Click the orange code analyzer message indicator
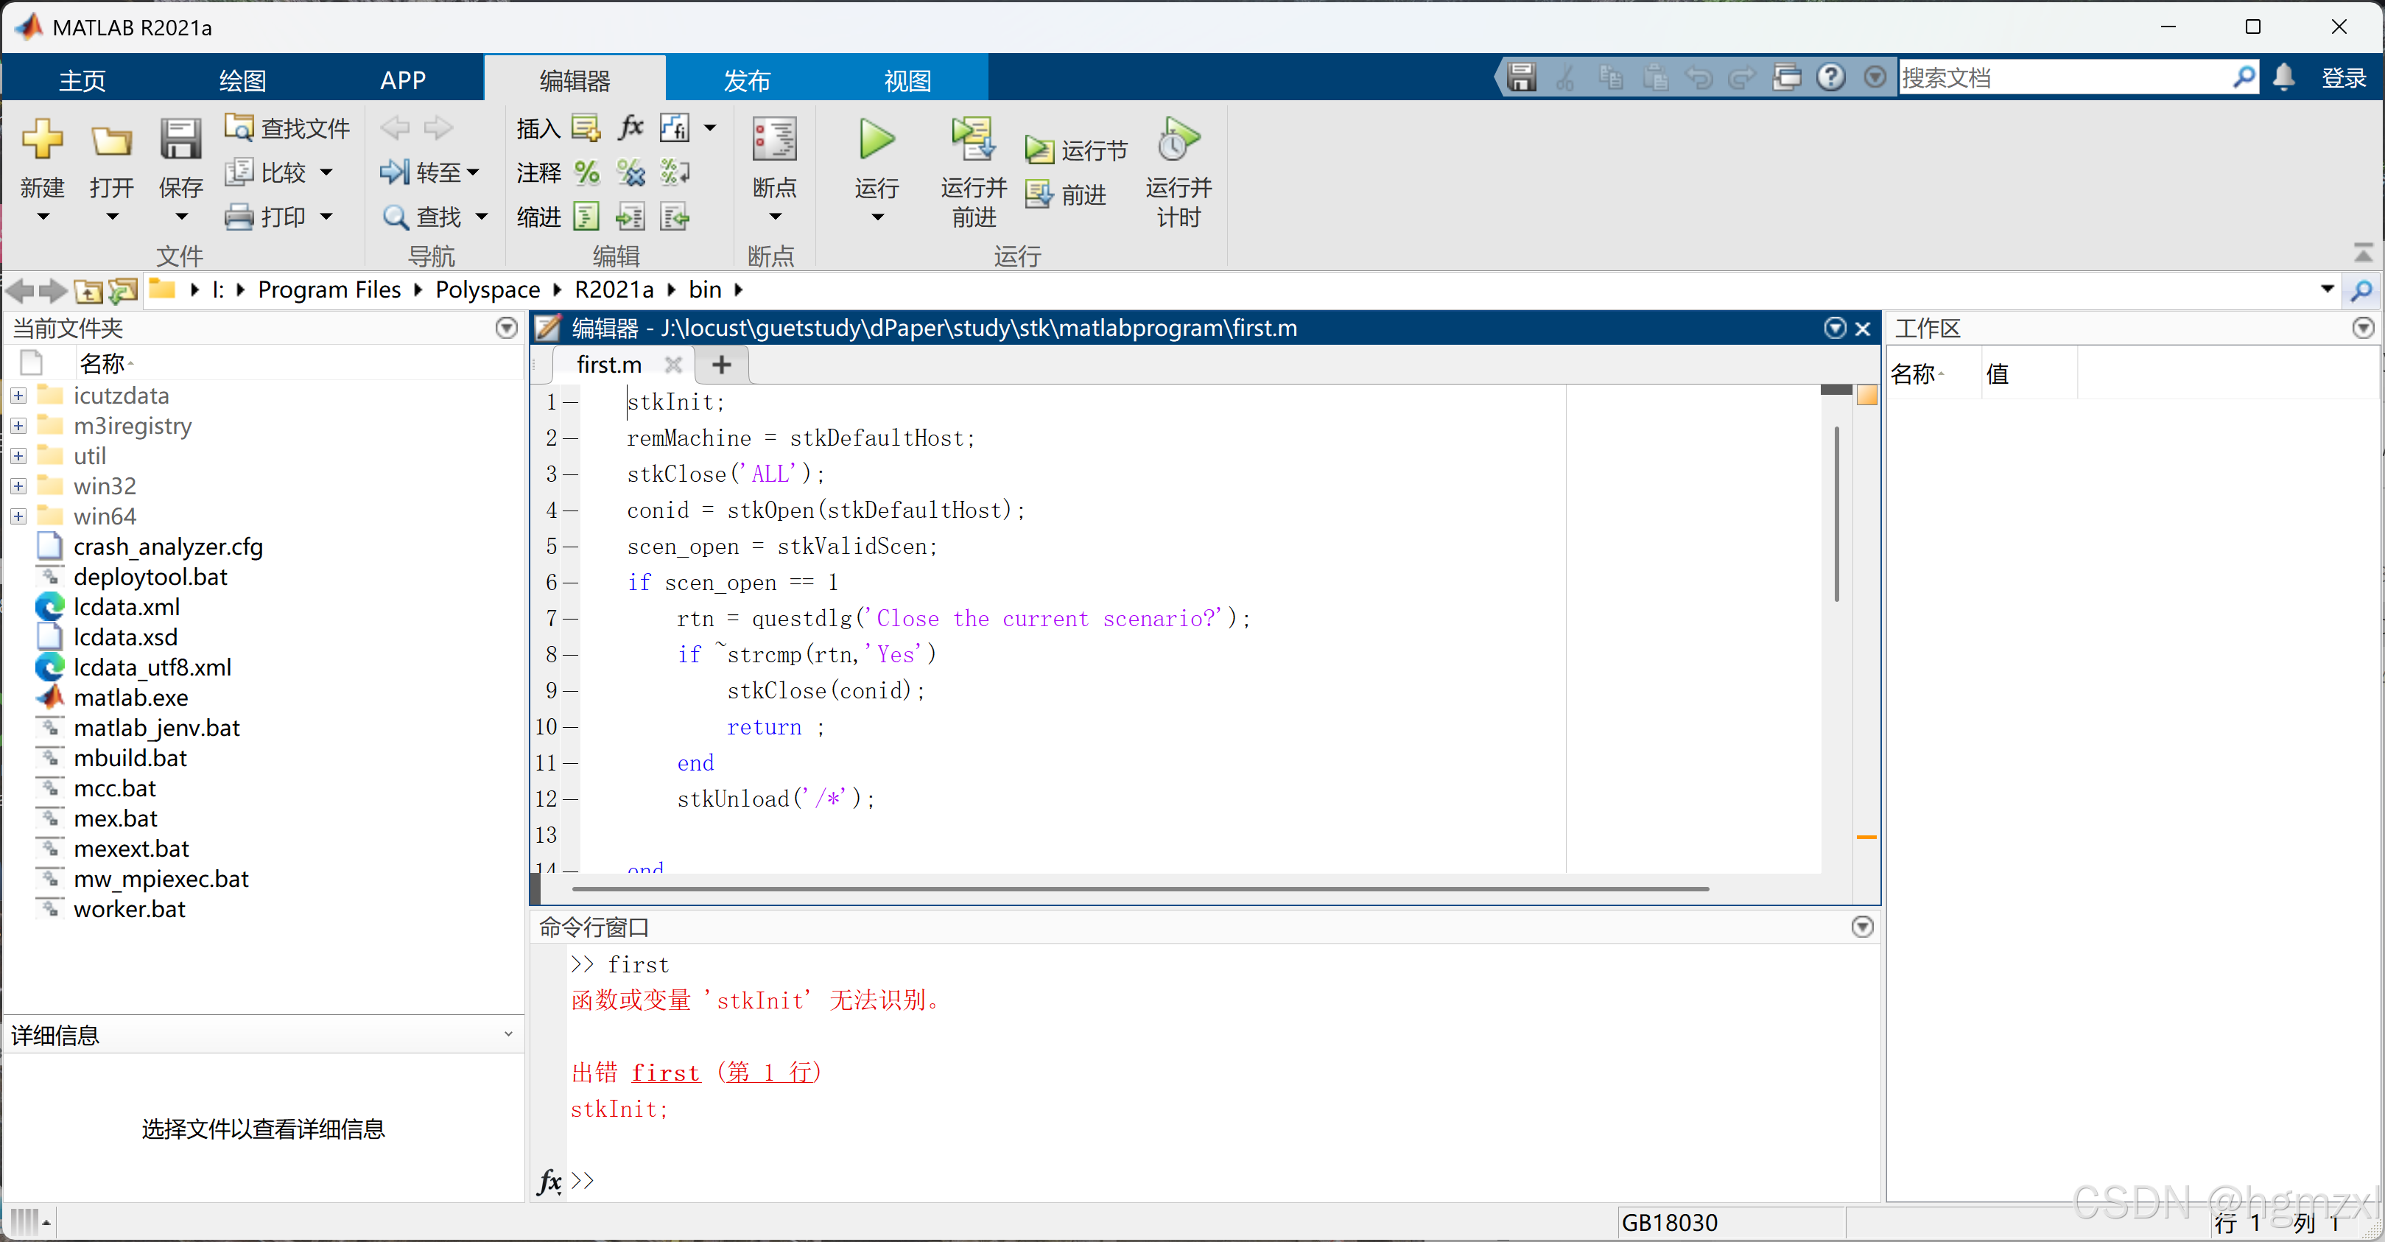 coord(1866,396)
